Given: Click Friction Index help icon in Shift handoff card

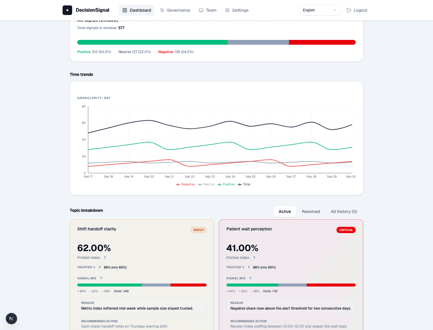Looking at the screenshot, I should click(x=105, y=258).
